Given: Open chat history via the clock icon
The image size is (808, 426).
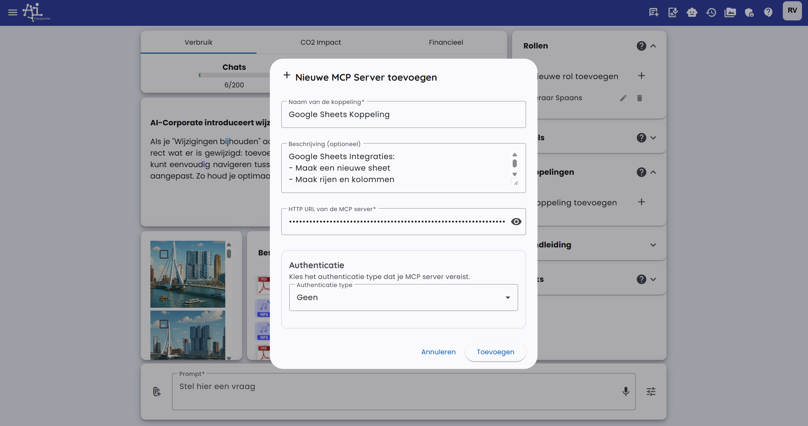Looking at the screenshot, I should coord(711,12).
